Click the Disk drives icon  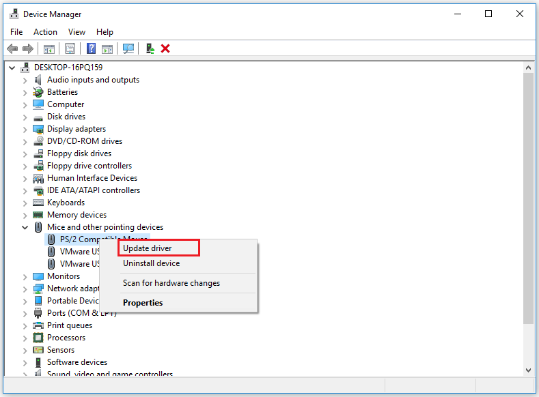(x=38, y=118)
